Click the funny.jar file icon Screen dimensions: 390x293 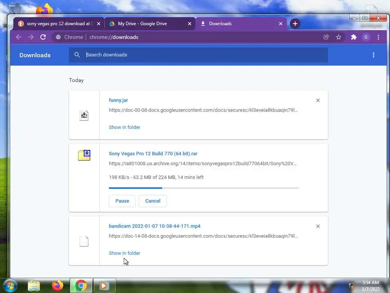coord(84,115)
